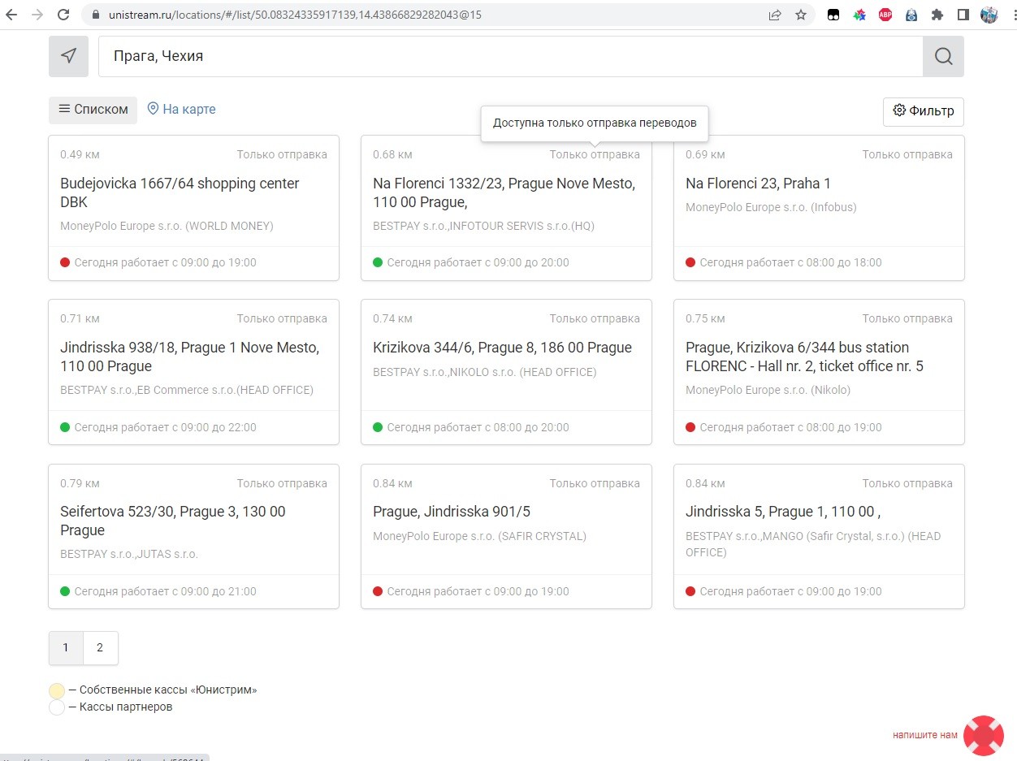Open Krizikova 6/344 bus station FLORENC card
1017x761 pixels.
pyautogui.click(x=819, y=372)
